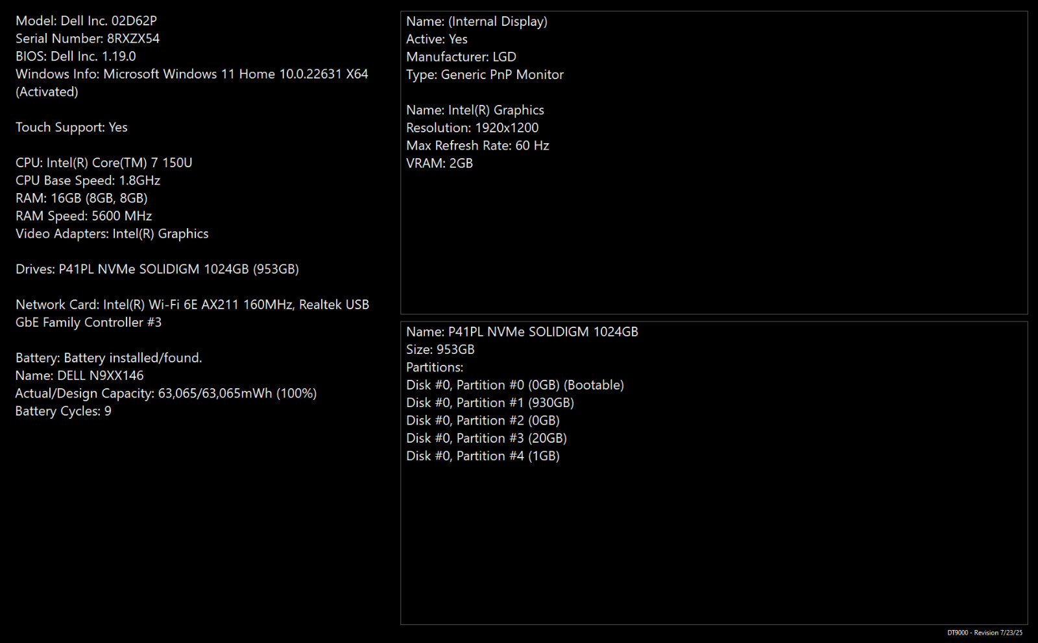The image size is (1038, 643).
Task: Select Resolution: 1920x1200 line
Action: 472,128
